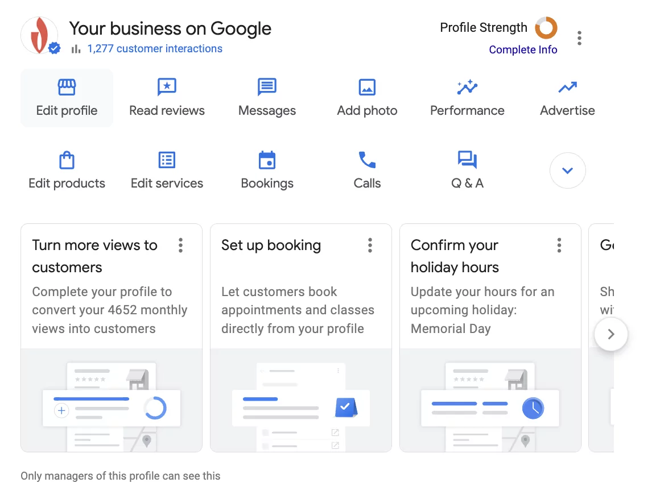Viewport: 660px width, 491px height.
Task: Click the Advertise trending arrow icon
Action: (x=567, y=88)
